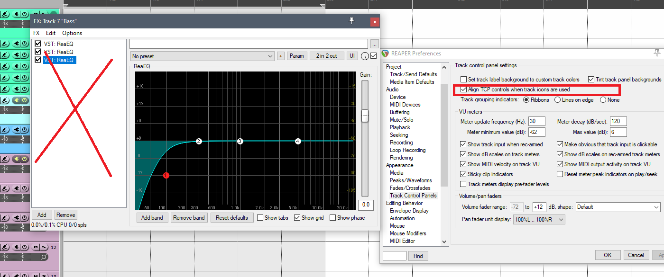This screenshot has width=664, height=277.
Task: Click the yellow FX power icon on the purple track
Action: (24, 159)
